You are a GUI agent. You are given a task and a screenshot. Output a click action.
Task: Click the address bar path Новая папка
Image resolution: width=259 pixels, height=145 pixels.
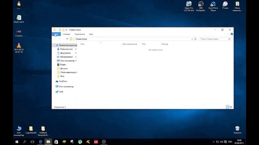coord(81,39)
